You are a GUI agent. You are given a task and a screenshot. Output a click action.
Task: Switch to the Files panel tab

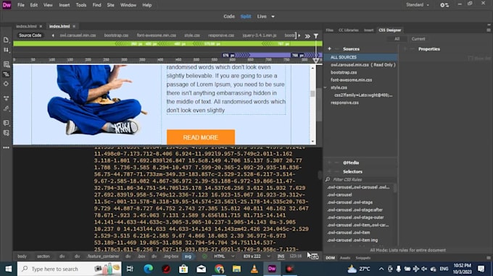pyautogui.click(x=329, y=30)
